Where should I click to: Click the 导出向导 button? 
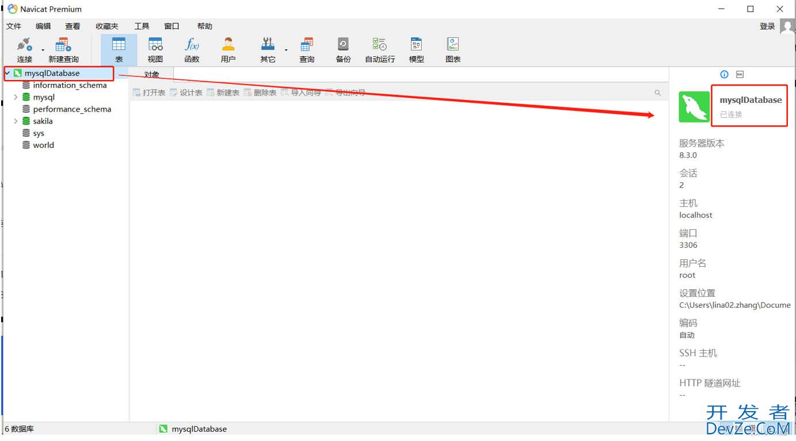[x=345, y=93]
